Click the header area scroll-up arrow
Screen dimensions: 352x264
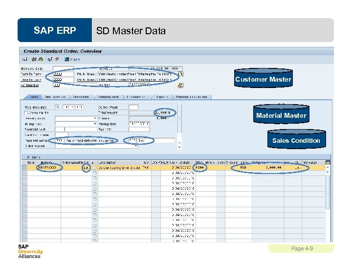click(179, 143)
